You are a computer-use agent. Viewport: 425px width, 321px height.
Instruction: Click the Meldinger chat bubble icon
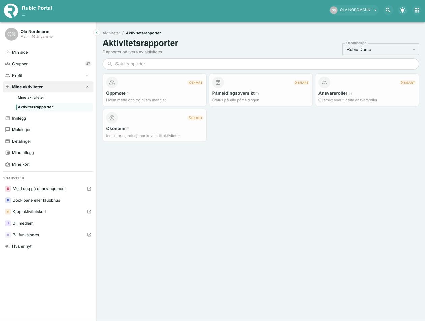(x=8, y=129)
